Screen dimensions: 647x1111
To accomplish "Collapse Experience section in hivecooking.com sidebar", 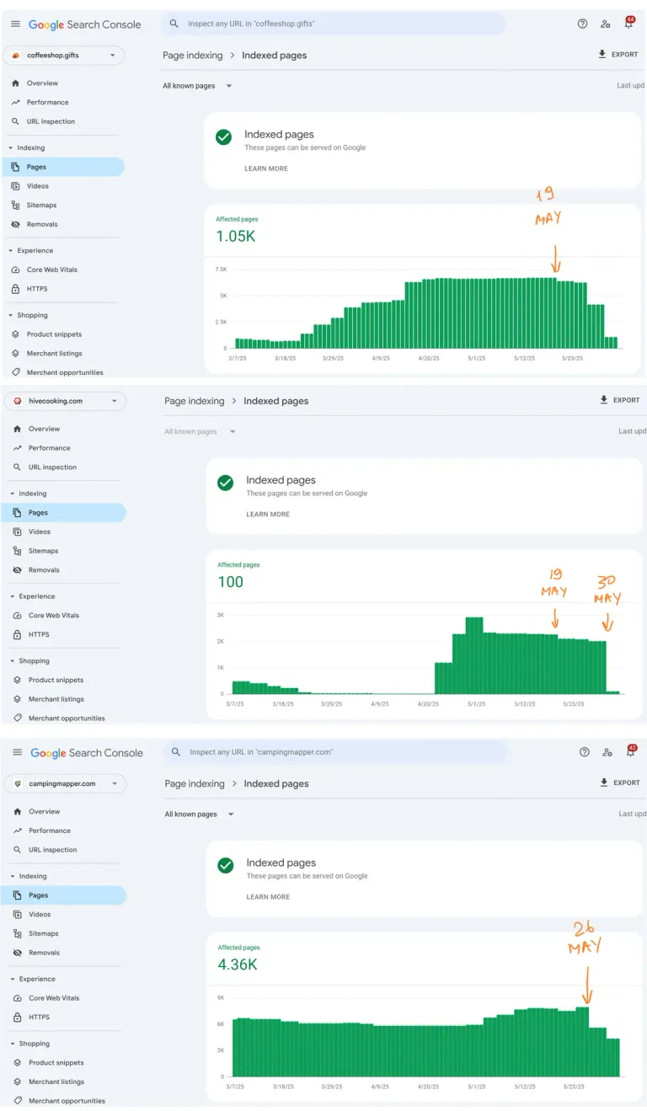I will pos(32,596).
